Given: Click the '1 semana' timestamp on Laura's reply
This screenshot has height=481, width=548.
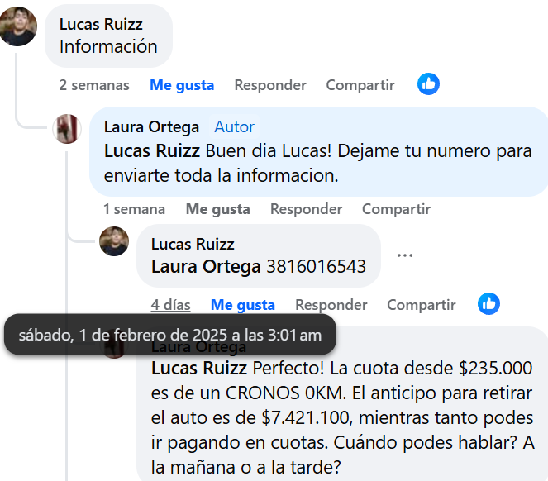Looking at the screenshot, I should 134,209.
